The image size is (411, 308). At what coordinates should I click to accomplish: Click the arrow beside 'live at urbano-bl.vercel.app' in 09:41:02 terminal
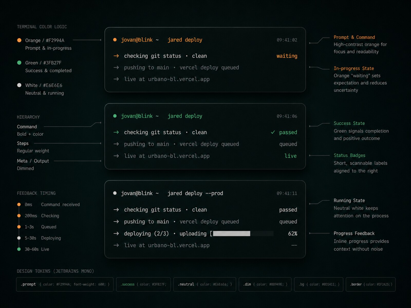[x=116, y=79]
